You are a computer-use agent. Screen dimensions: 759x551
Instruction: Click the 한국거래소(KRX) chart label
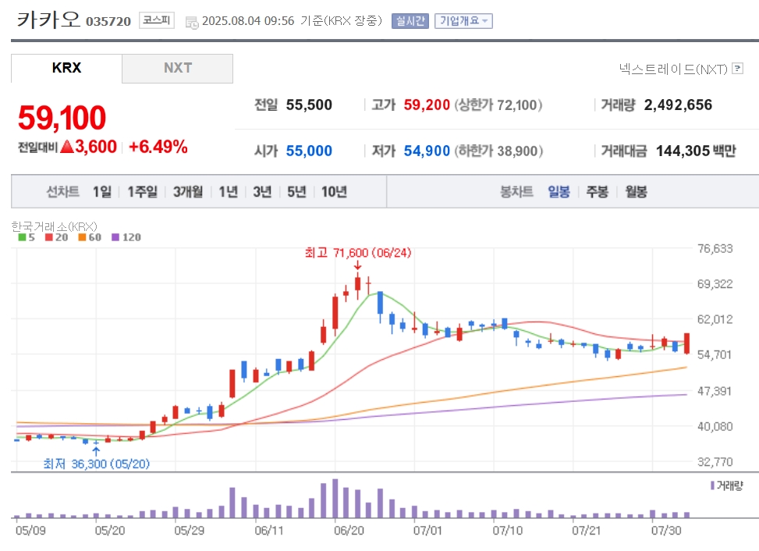(55, 226)
